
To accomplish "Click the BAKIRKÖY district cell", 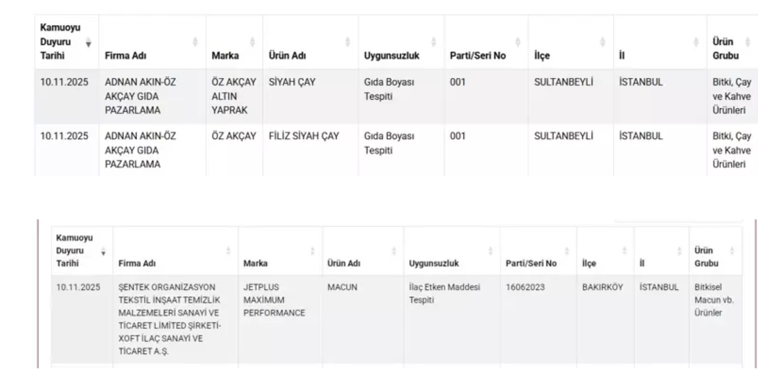I will click(604, 287).
